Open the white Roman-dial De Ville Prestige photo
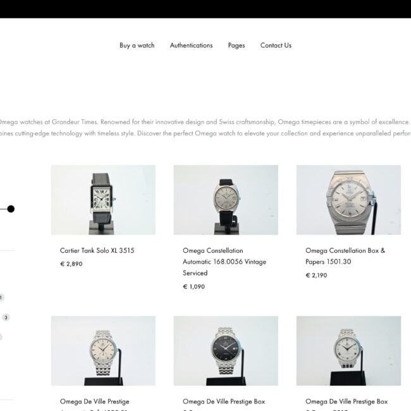Screen dimensions: 411x411 coord(348,351)
